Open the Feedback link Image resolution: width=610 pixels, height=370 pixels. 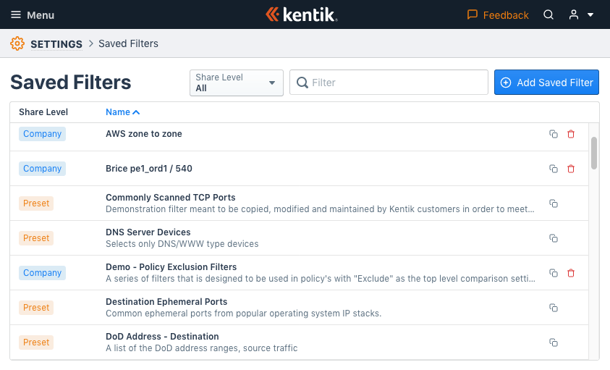(498, 14)
